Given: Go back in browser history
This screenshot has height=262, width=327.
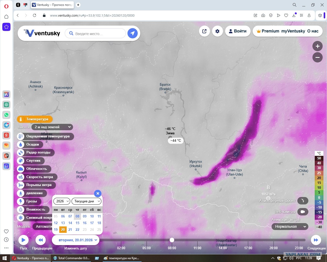Looking at the screenshot, I should [x=18, y=15].
